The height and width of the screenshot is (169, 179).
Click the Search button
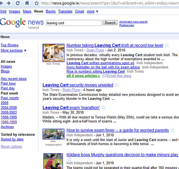point(110,23)
